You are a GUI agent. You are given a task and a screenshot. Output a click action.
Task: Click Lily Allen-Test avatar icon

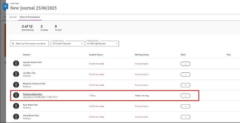[x=16, y=74]
